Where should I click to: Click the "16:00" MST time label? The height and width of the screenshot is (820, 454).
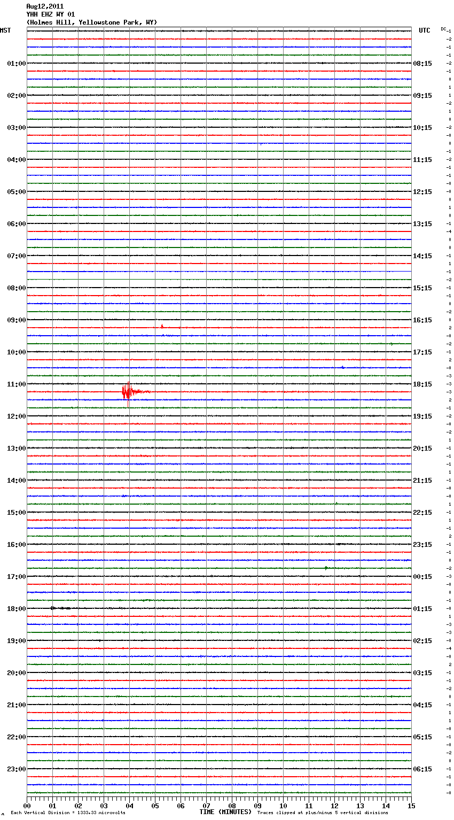pos(16,545)
